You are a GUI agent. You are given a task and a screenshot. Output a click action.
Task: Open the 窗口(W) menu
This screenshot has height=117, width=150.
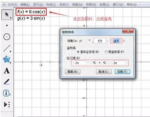pos(118,5)
